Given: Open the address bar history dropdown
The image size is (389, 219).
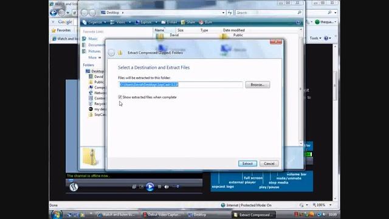Looking at the screenshot, I should coord(223,13).
